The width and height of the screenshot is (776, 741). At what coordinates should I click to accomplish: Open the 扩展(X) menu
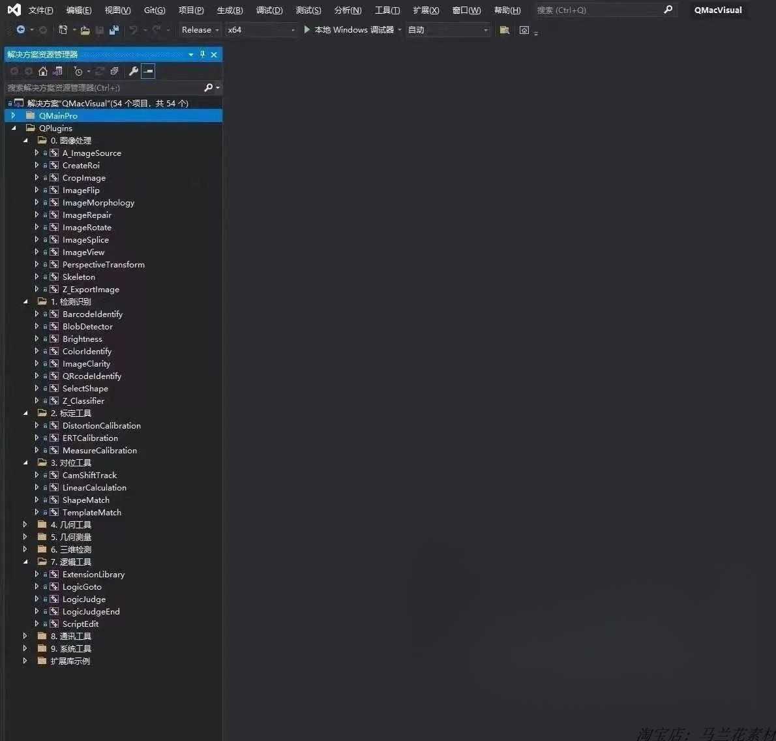tap(426, 10)
